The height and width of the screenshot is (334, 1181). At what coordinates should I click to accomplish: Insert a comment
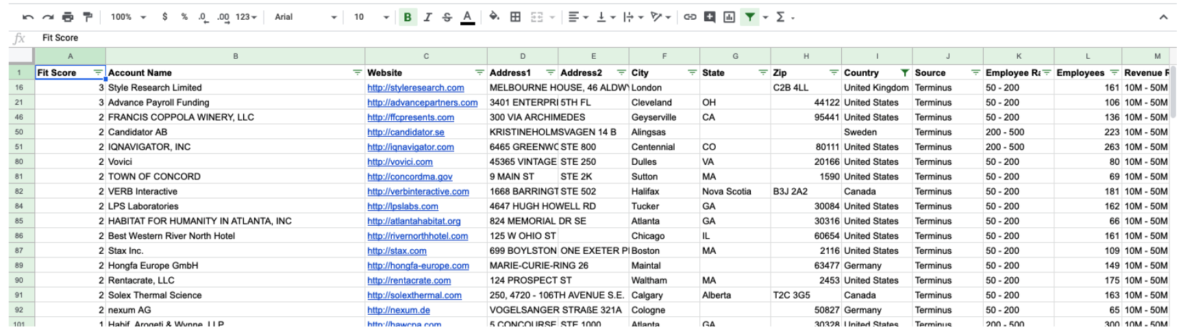pos(710,17)
